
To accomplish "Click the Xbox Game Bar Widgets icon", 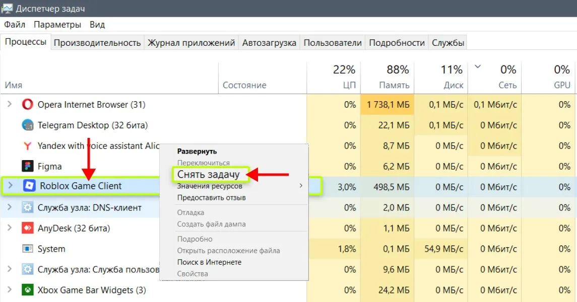I will point(28,290).
